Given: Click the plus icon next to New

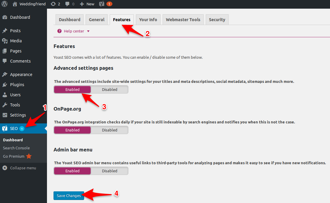Looking at the screenshot, I should pyautogui.click(x=82, y=4).
